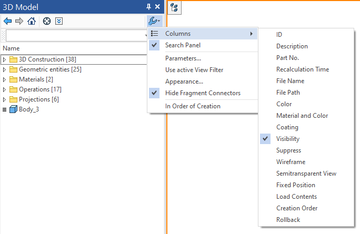Expand the Projections [6] folder
The image size is (360, 234).
coord(4,99)
